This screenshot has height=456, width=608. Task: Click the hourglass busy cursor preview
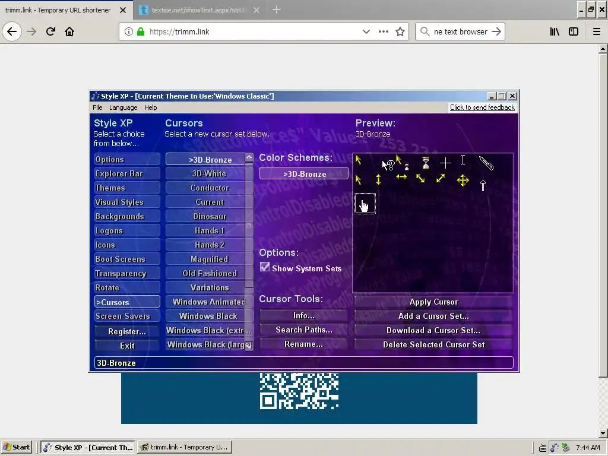[x=426, y=163]
